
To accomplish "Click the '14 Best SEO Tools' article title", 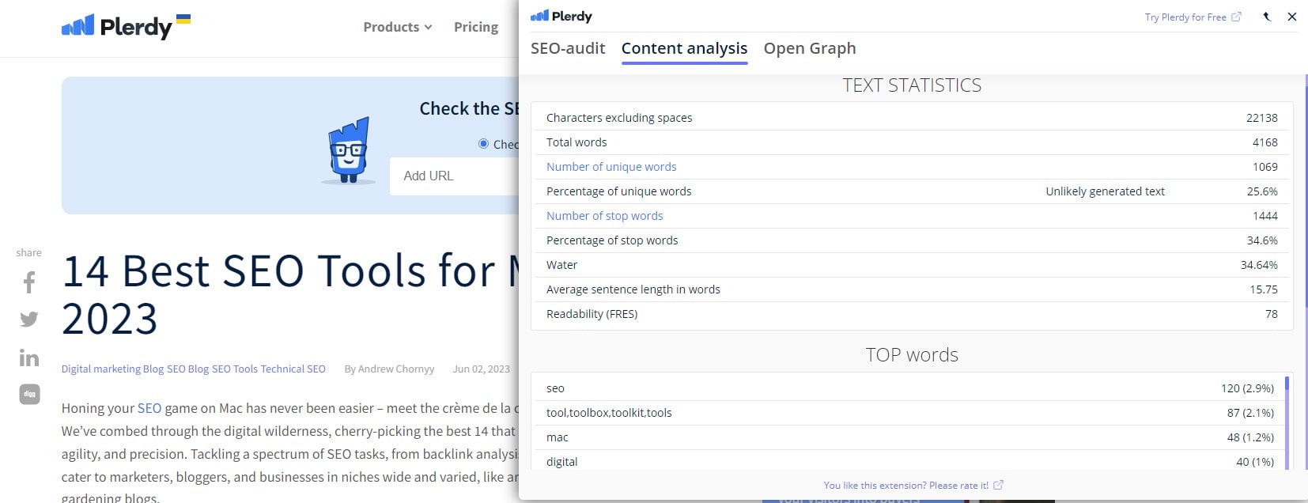I will pos(290,294).
